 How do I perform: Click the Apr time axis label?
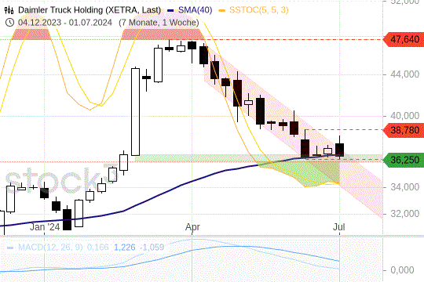point(192,227)
